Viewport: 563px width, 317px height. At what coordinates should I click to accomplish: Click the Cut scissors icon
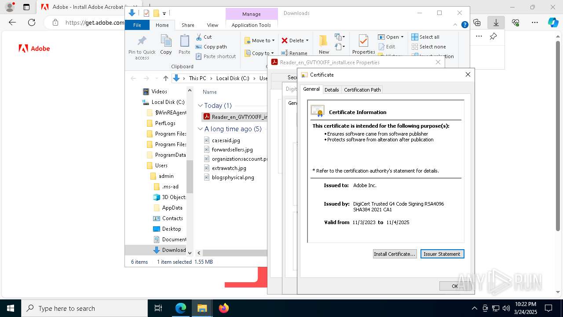click(199, 37)
